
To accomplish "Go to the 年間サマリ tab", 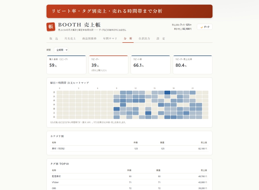I will 110,39.
